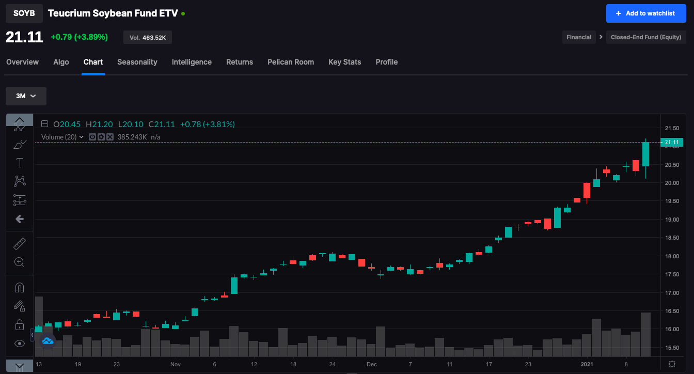This screenshot has height=374, width=694.
Task: Expand the Volume (20) indicator chevron
Action: tap(82, 137)
